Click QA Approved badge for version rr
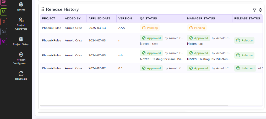This screenshot has width=266, height=119. pos(151,38)
